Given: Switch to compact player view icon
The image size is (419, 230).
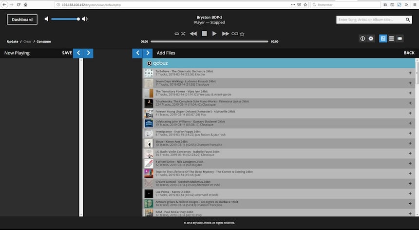Looking at the screenshot, I should pos(400,38).
